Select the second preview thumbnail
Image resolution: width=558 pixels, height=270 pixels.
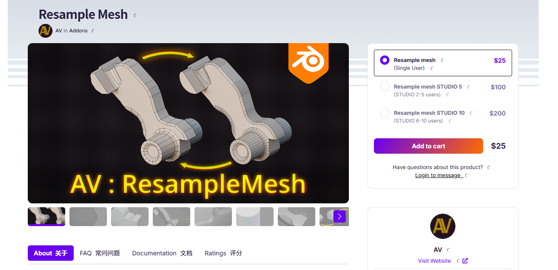coord(88,216)
